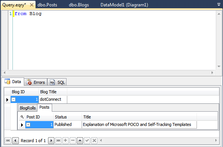This screenshot has width=223, height=147.
Task: Click the Title column header
Action: [x=139, y=117]
